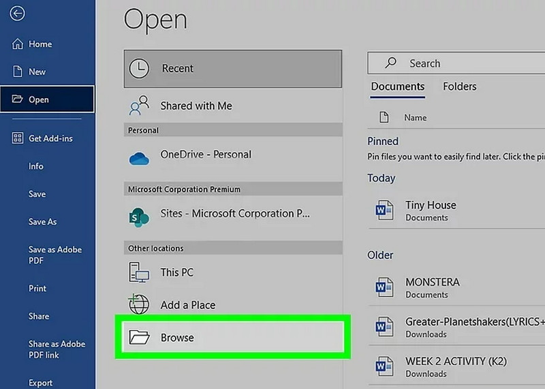Sort files by the Name column header

(415, 117)
